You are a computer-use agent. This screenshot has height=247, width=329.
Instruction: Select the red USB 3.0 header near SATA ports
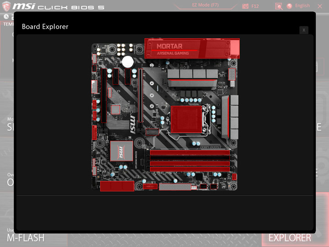click(150, 186)
